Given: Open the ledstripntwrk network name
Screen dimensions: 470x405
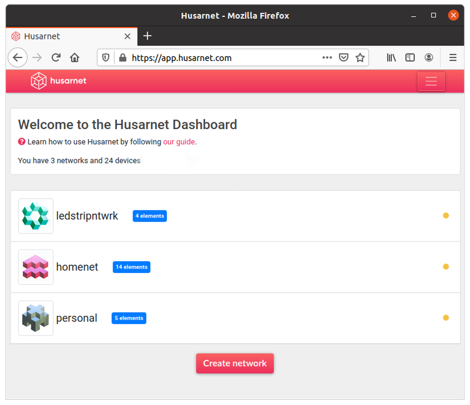Looking at the screenshot, I should click(x=87, y=216).
